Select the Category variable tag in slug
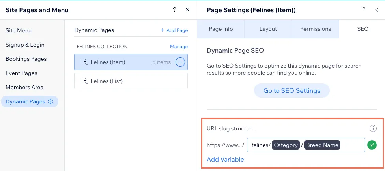Screen dimensions: 385x171 [286, 145]
